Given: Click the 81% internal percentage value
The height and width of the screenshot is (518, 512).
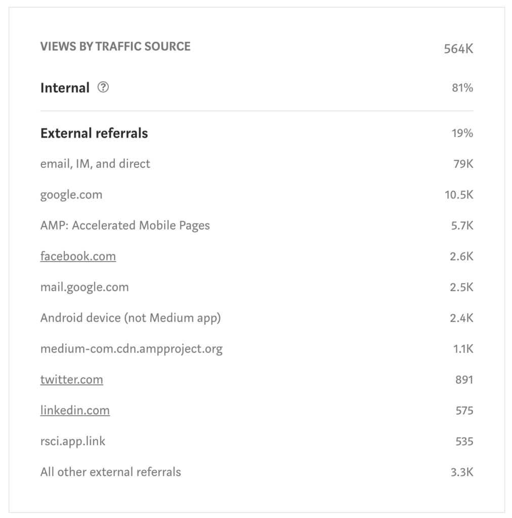Looking at the screenshot, I should tap(462, 88).
